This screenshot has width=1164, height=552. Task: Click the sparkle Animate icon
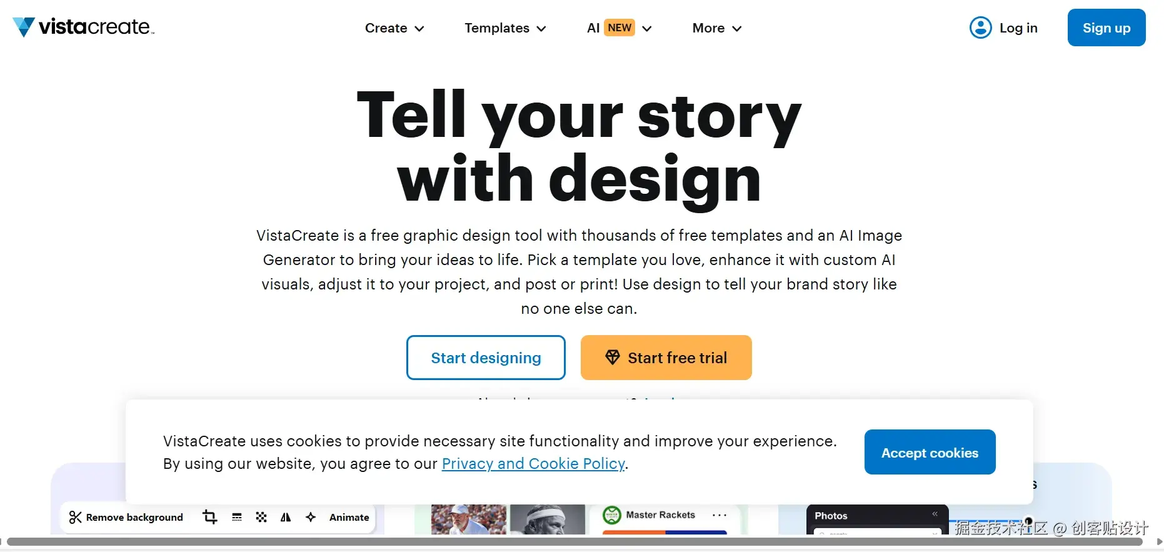pos(311,517)
